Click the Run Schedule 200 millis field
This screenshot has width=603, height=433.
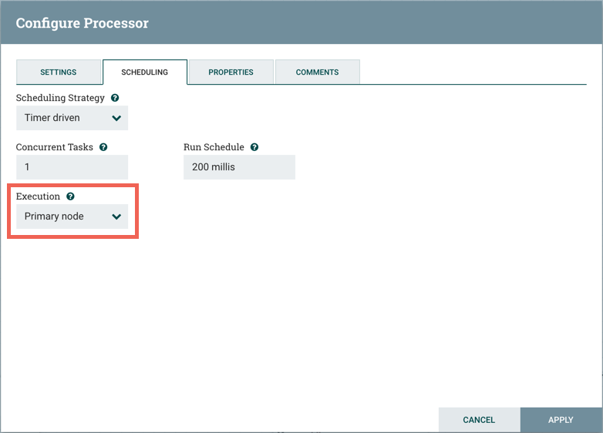coord(239,167)
